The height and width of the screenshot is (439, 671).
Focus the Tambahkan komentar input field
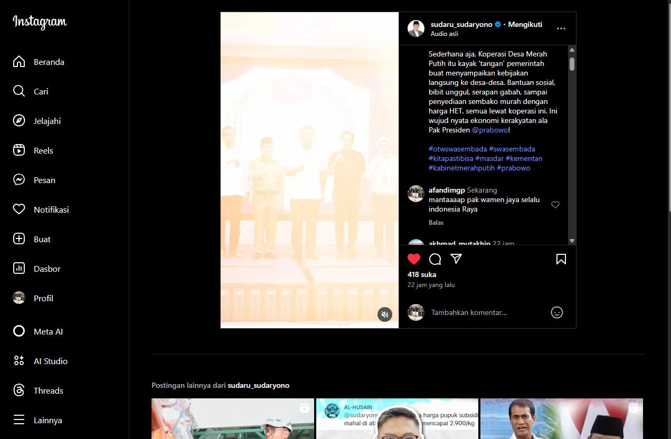[487, 312]
